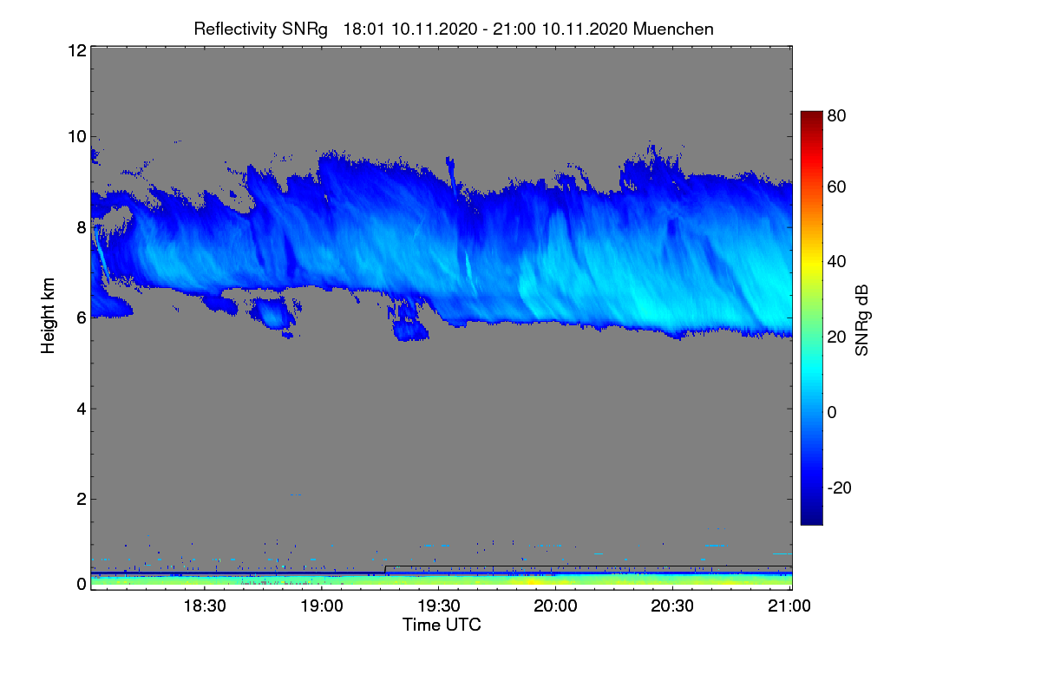
Task: Click the plot title 'Reflectivity SNRg'
Action: [x=260, y=29]
